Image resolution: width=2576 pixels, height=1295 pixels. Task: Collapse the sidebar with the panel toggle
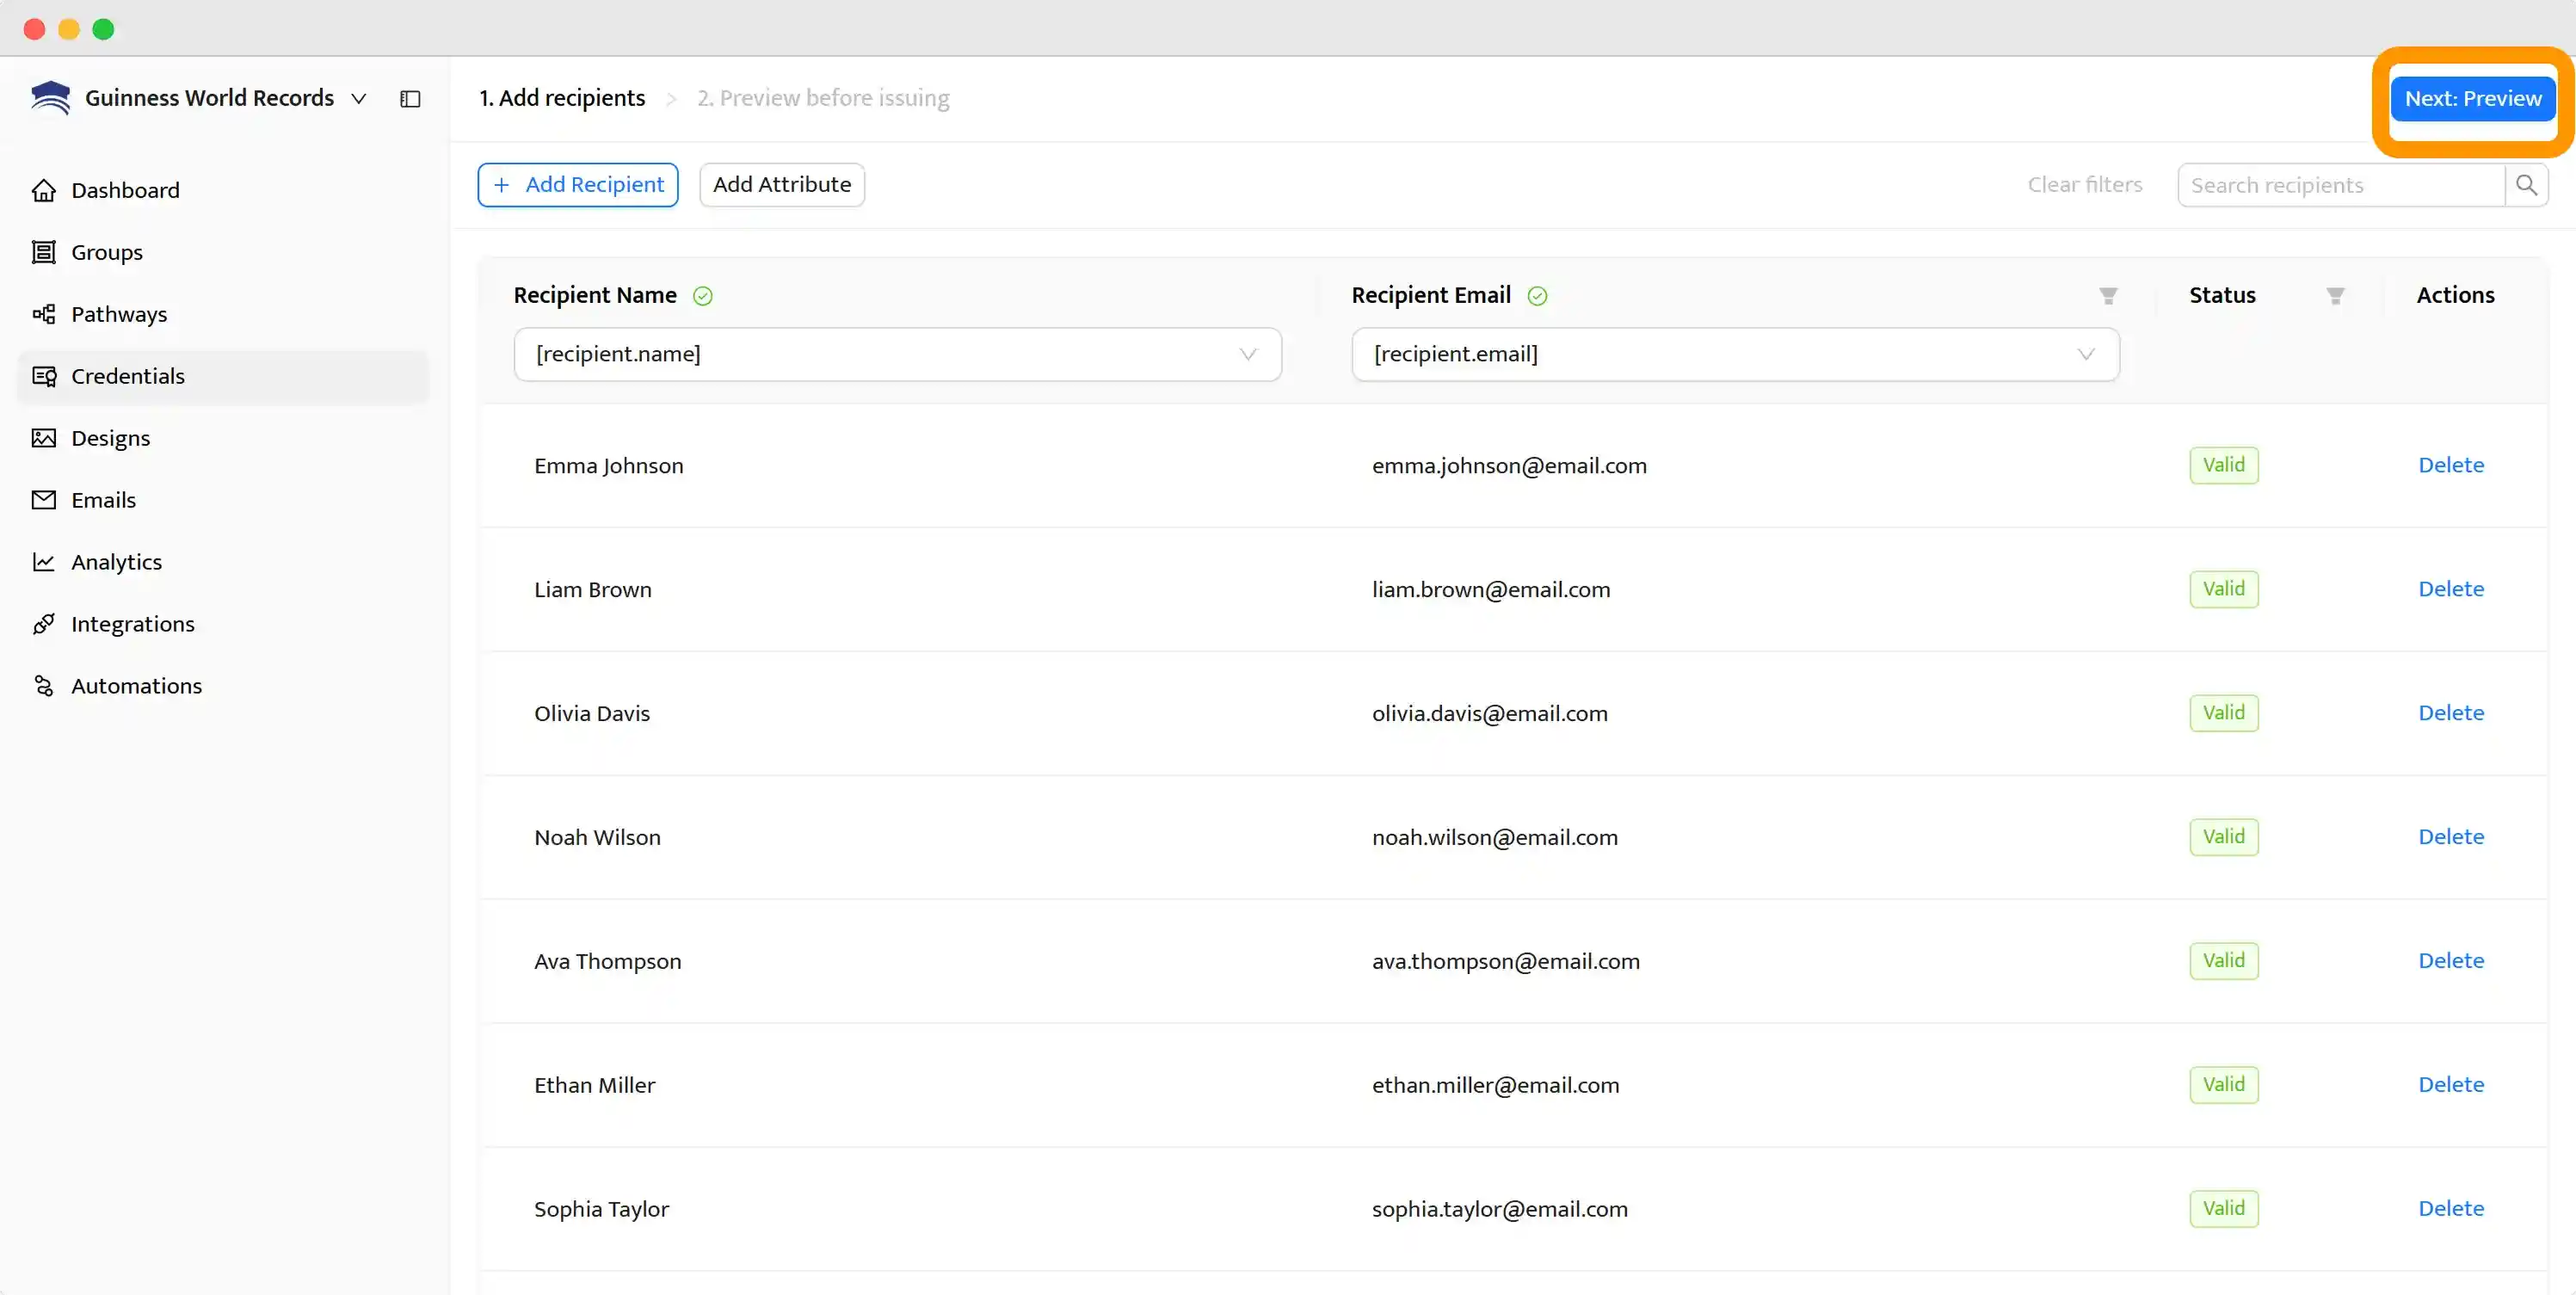[410, 98]
